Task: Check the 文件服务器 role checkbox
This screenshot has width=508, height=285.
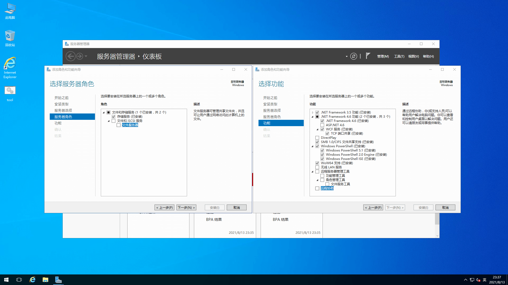Action: pos(119,125)
